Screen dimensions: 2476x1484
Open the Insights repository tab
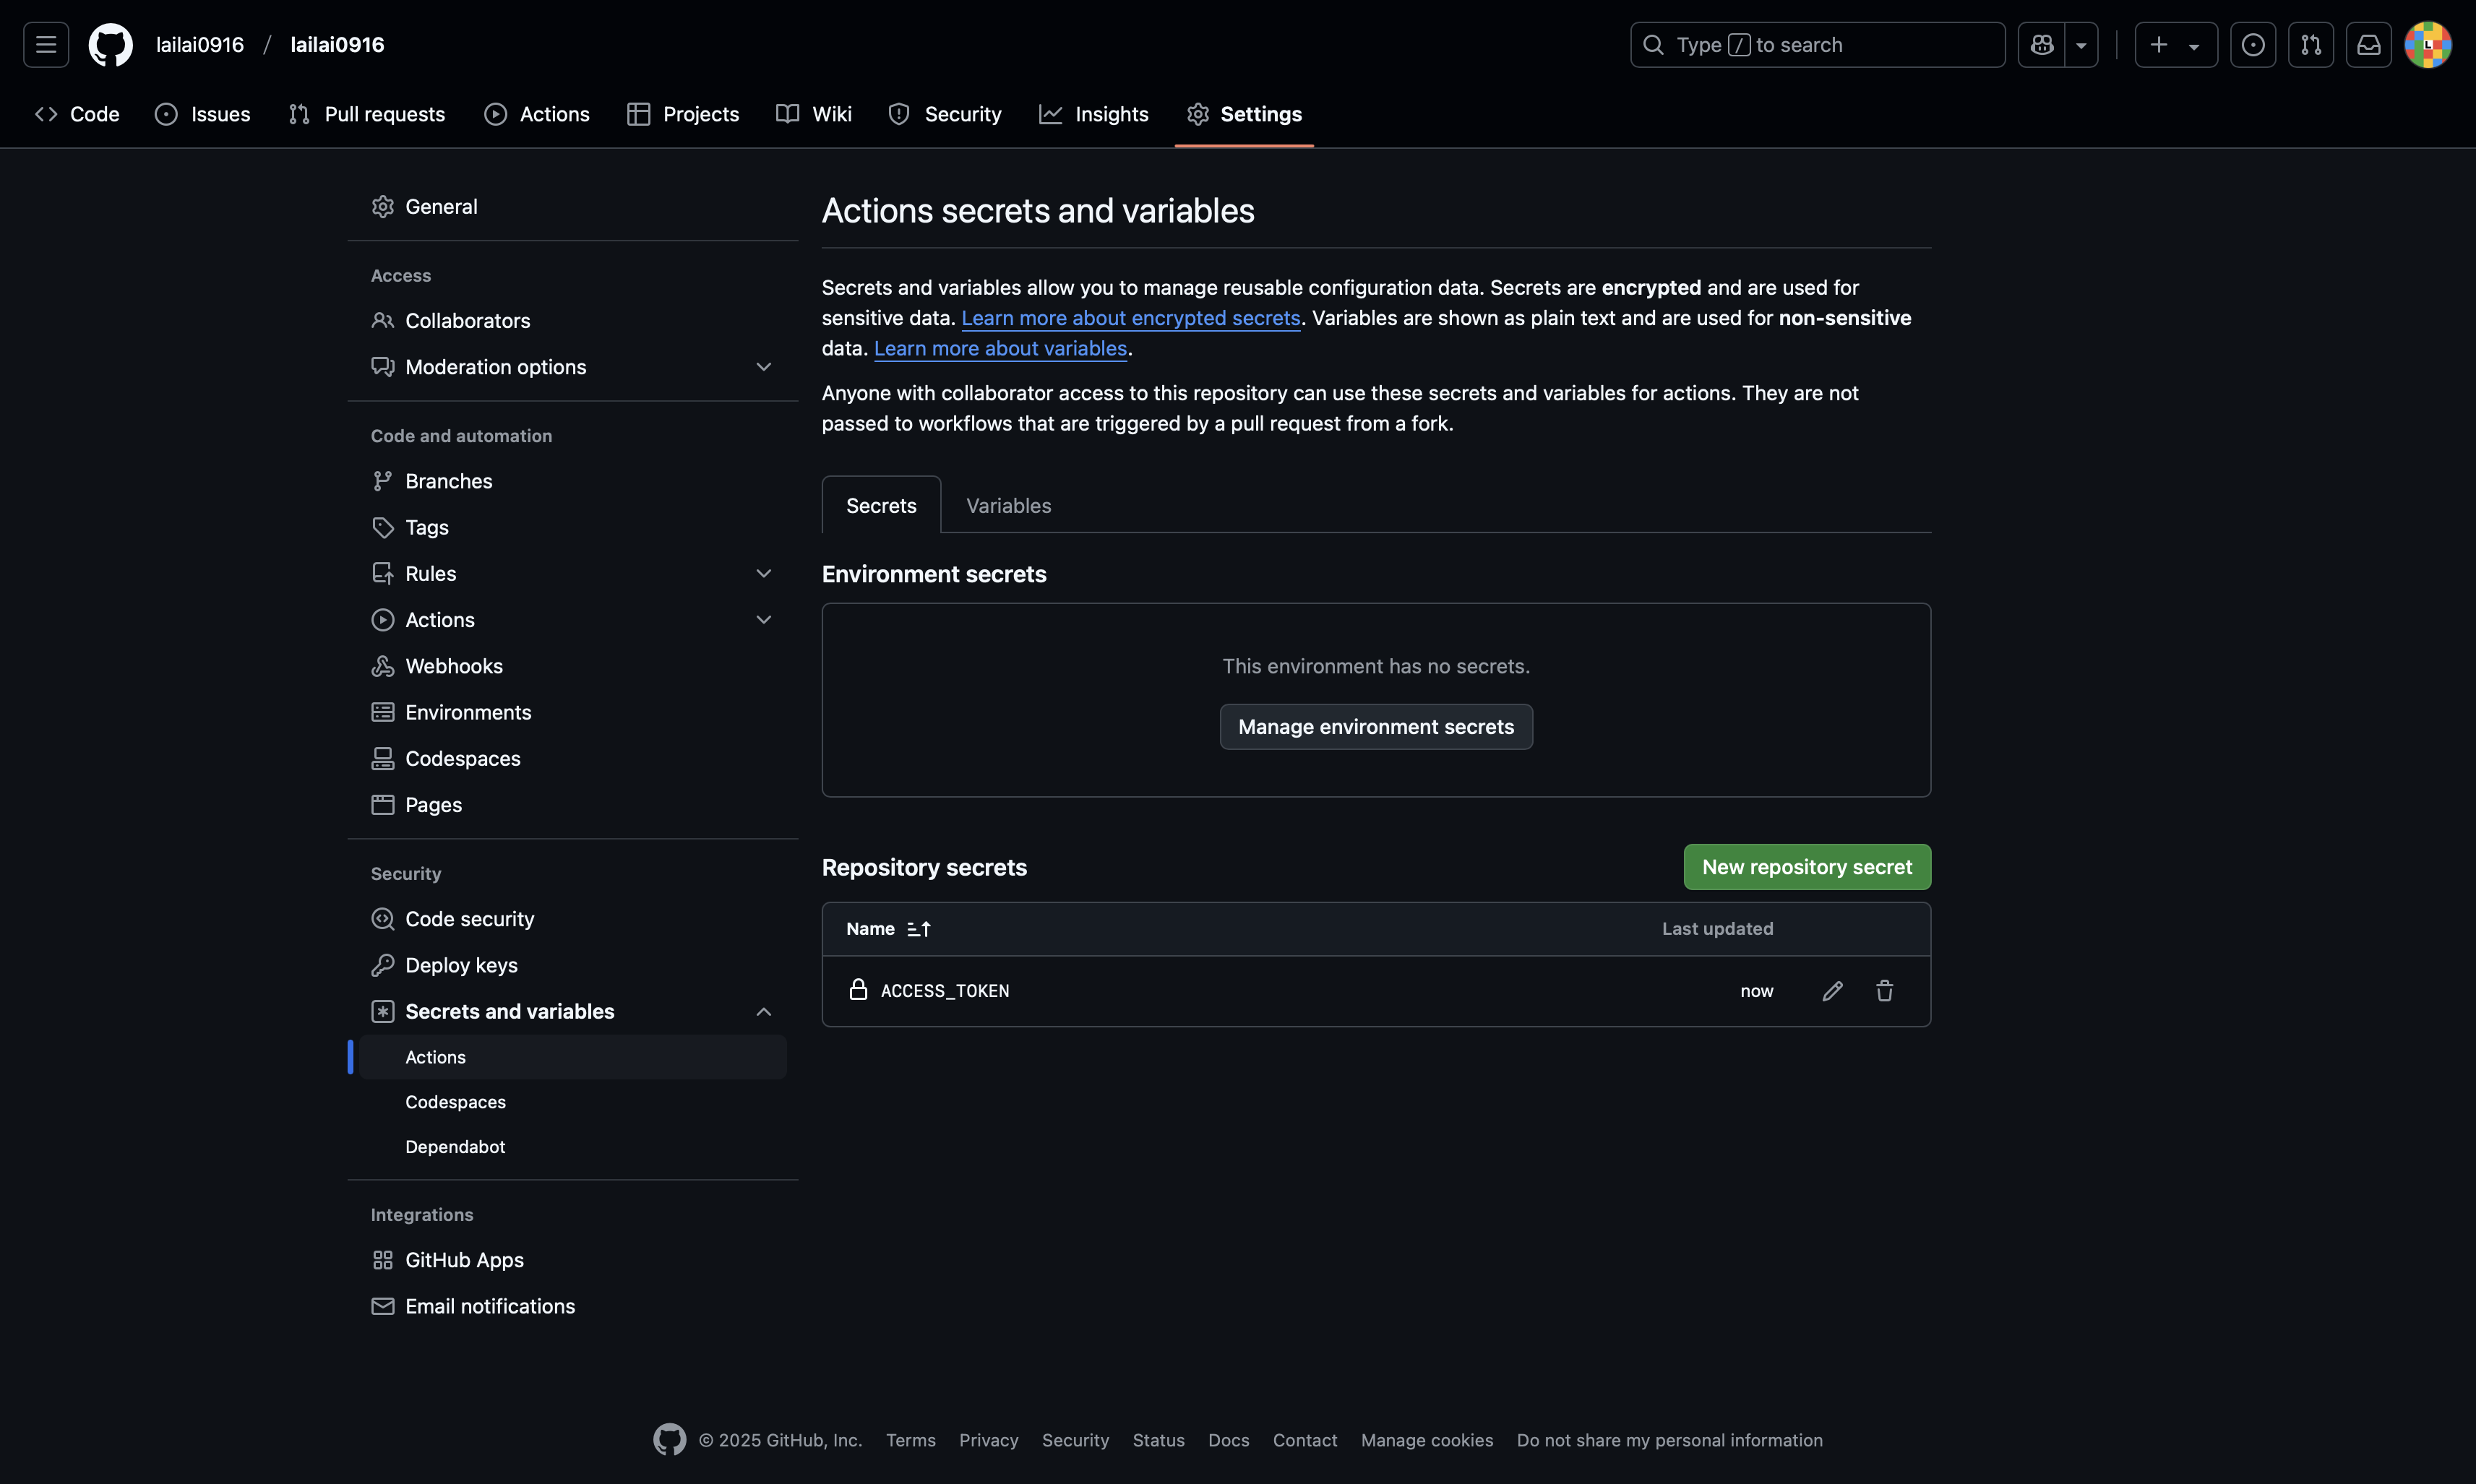tap(1093, 114)
